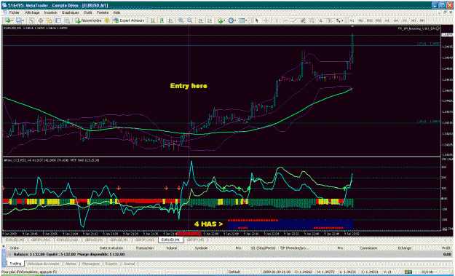Switch chart to line chart
455x276 pixels.
click(170, 20)
